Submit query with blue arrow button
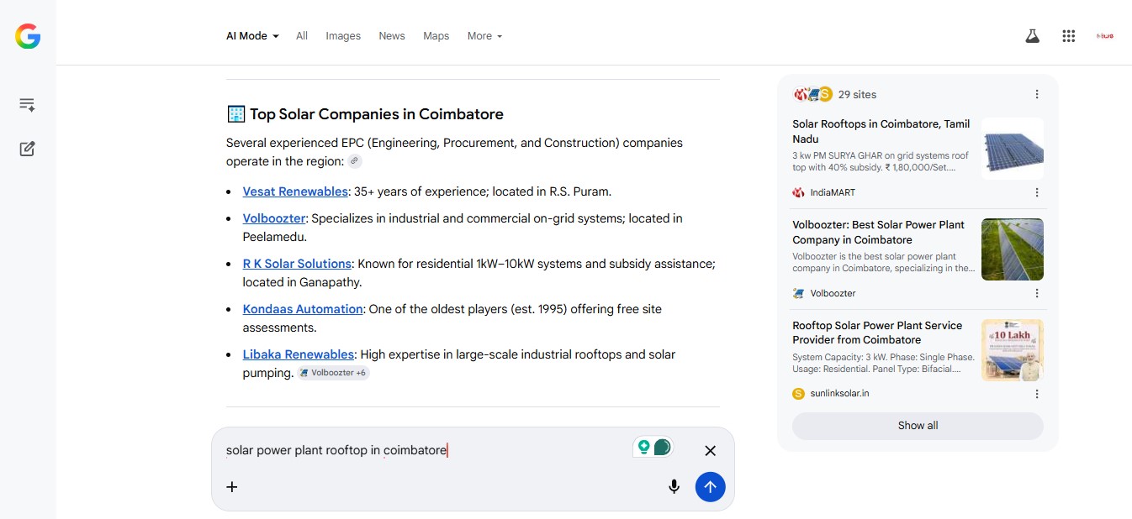 tap(710, 486)
